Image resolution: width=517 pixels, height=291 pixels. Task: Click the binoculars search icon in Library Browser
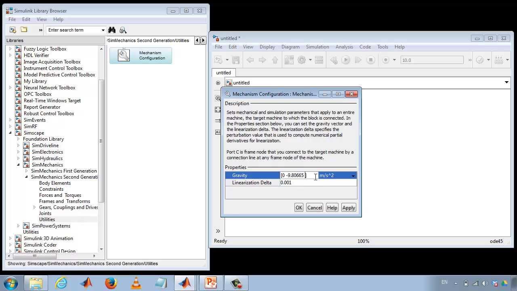pyautogui.click(x=112, y=30)
